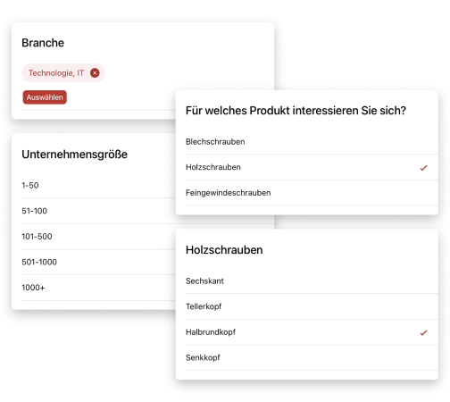
Task: Click the Unternehmensgröße heading
Action: pyautogui.click(x=74, y=155)
